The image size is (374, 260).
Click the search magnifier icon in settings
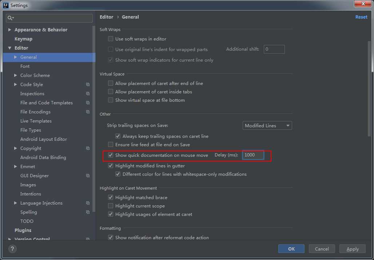click(11, 18)
